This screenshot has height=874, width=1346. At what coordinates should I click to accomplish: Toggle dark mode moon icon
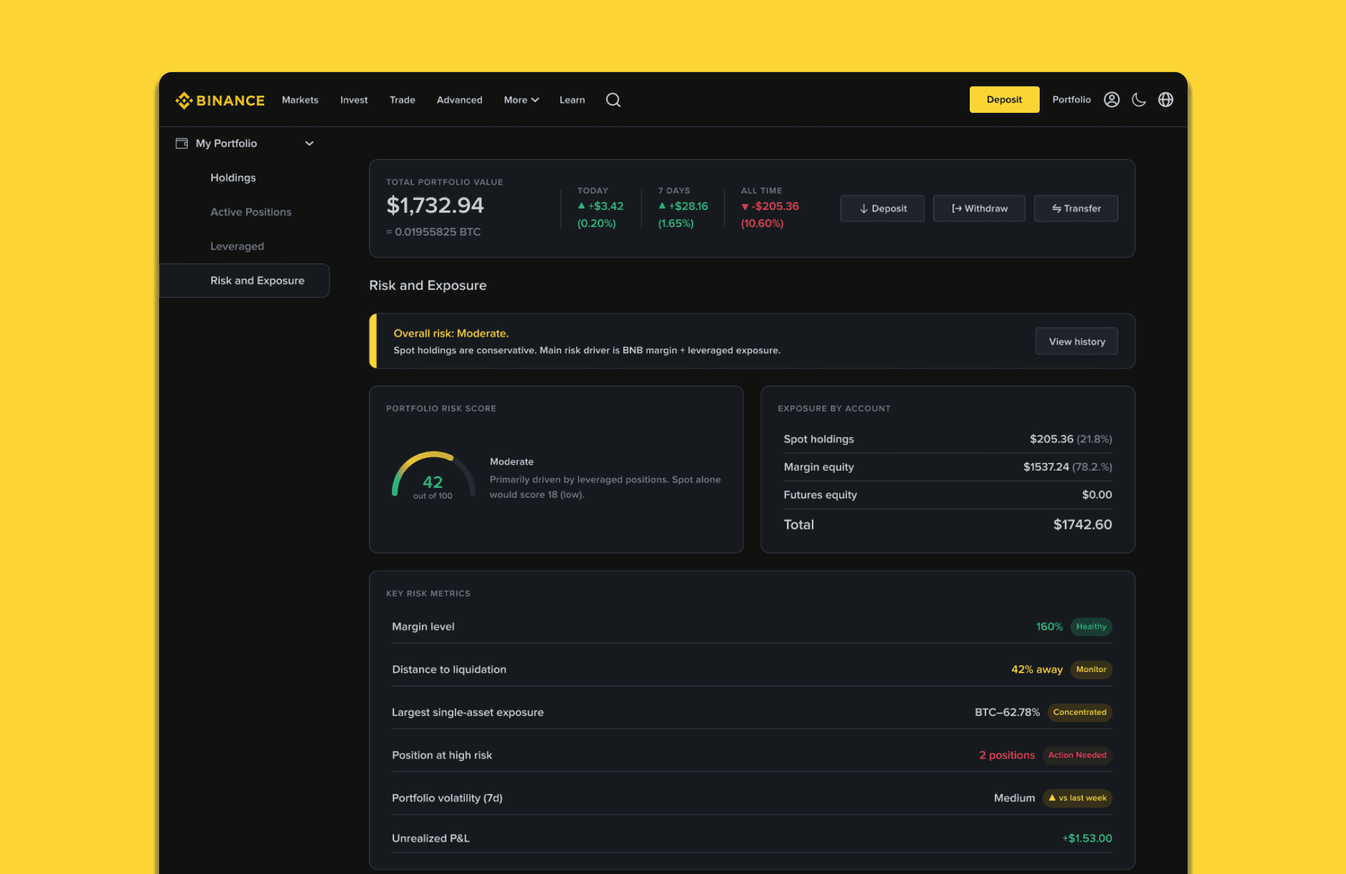pyautogui.click(x=1139, y=100)
